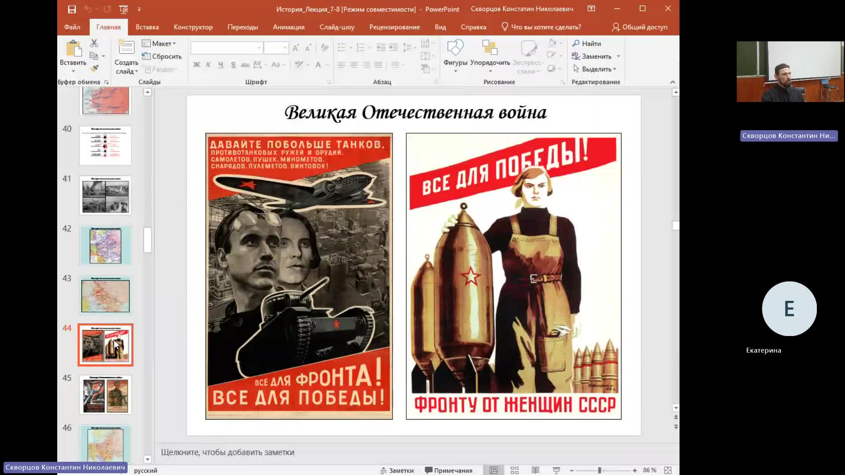
Task: Click the increase indent icon
Action: tap(393, 47)
